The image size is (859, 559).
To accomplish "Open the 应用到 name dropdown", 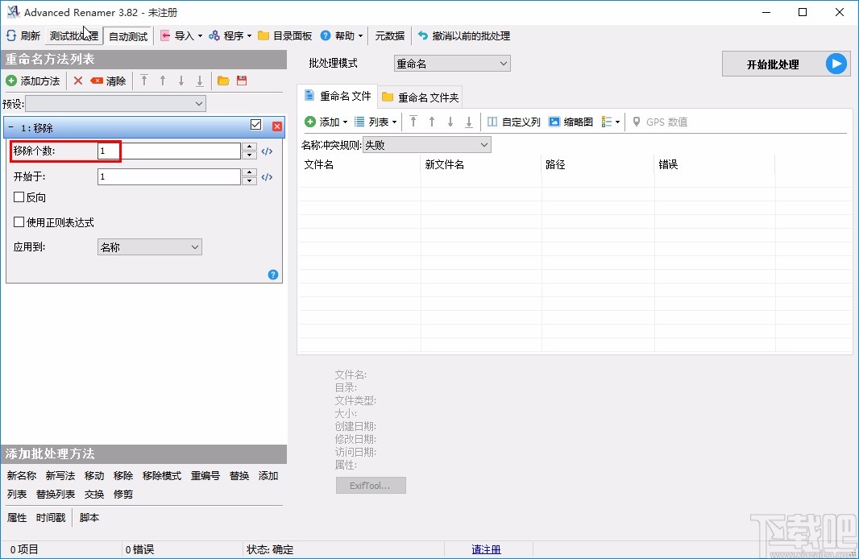I will (x=149, y=247).
